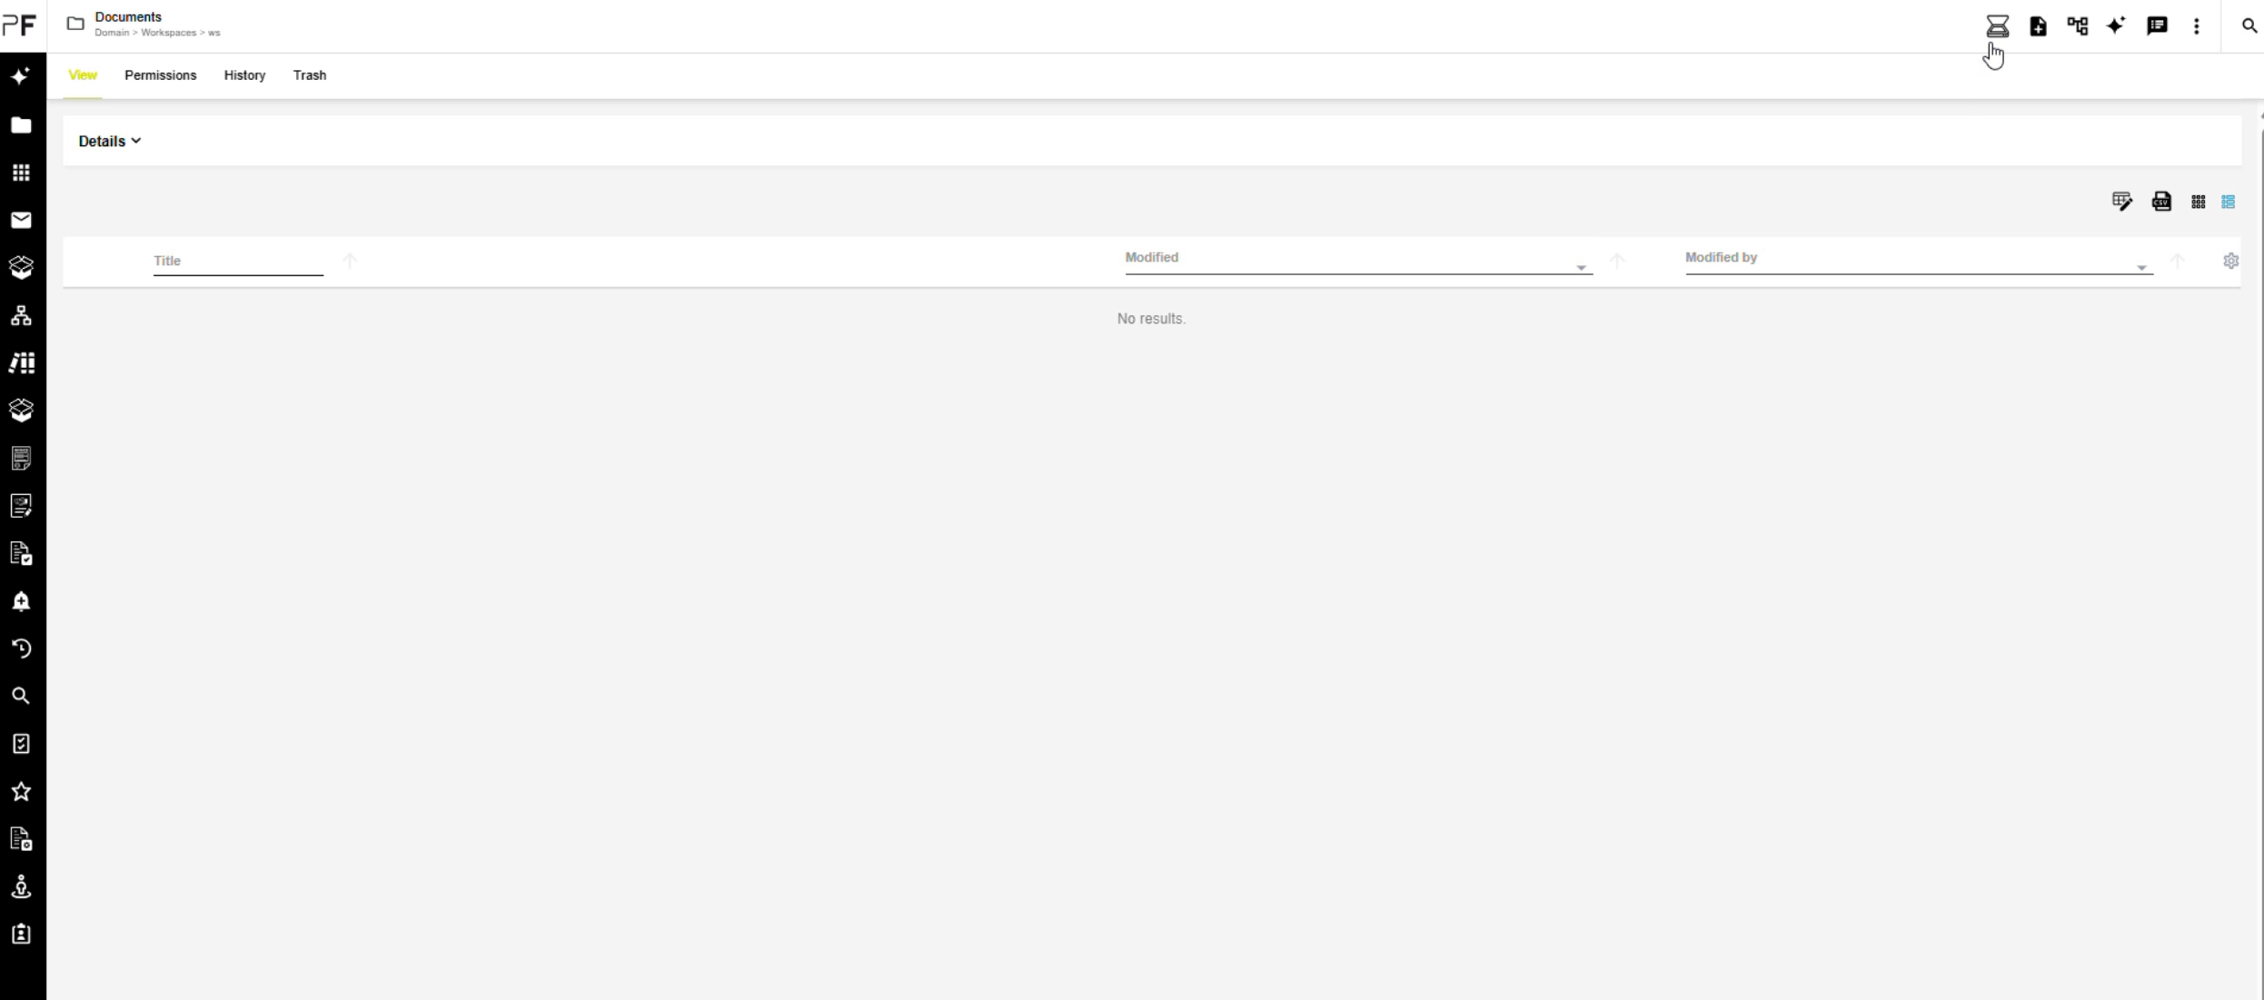
Task: Toggle sort arrow next to Title
Action: [350, 262]
